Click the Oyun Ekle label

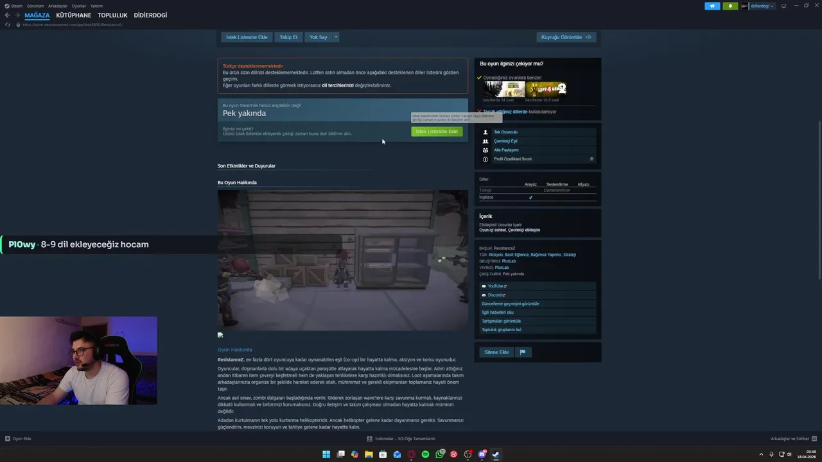coord(22,439)
